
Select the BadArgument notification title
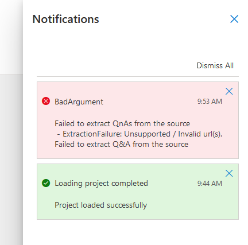coord(79,102)
